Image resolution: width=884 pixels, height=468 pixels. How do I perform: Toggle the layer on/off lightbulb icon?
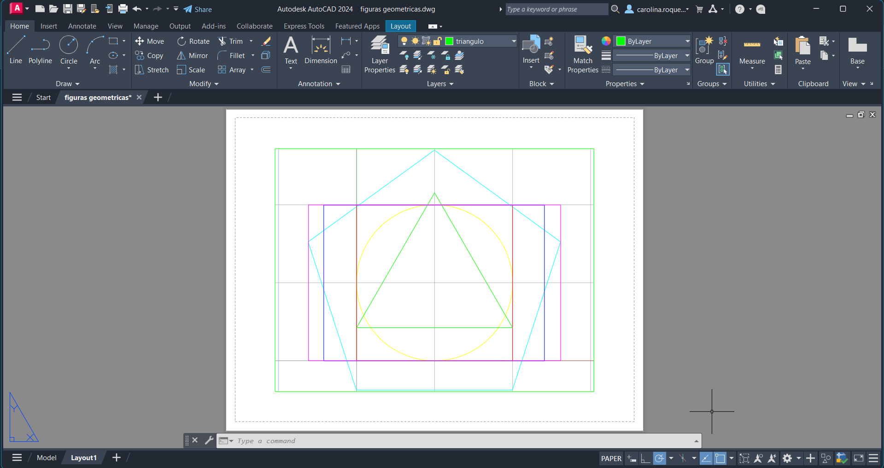click(404, 41)
